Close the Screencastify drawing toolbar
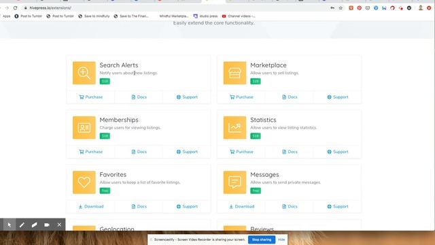 59,225
